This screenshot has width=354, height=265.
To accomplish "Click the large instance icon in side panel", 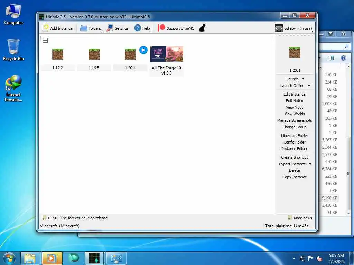I will tap(295, 52).
